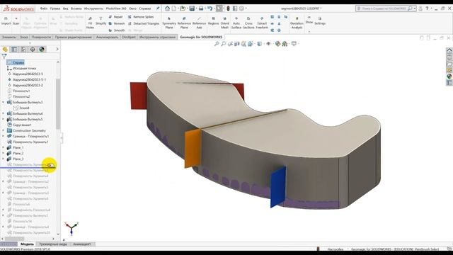Open the DimXpertManager tab icon
The image size is (453, 255).
click(x=33, y=50)
